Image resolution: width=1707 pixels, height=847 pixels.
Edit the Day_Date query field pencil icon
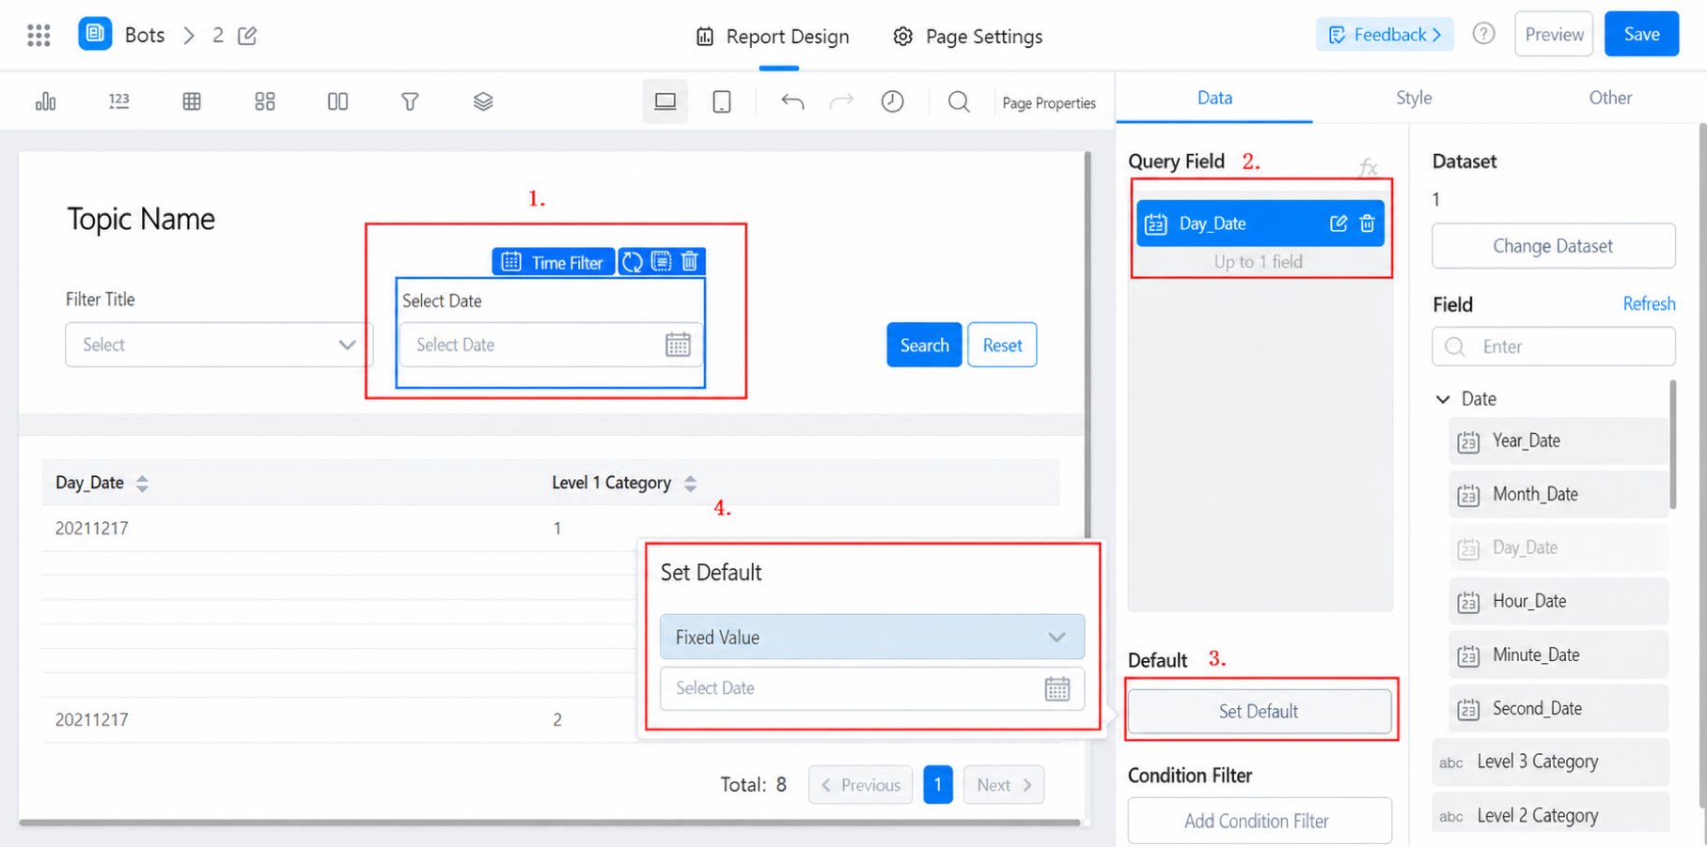click(x=1339, y=223)
